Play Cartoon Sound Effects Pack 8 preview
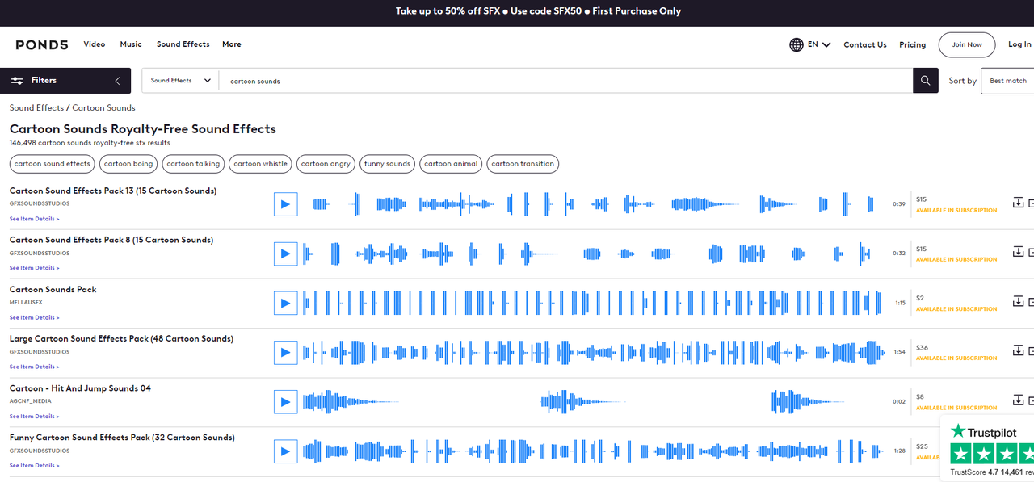This screenshot has height=482, width=1034. [x=285, y=254]
